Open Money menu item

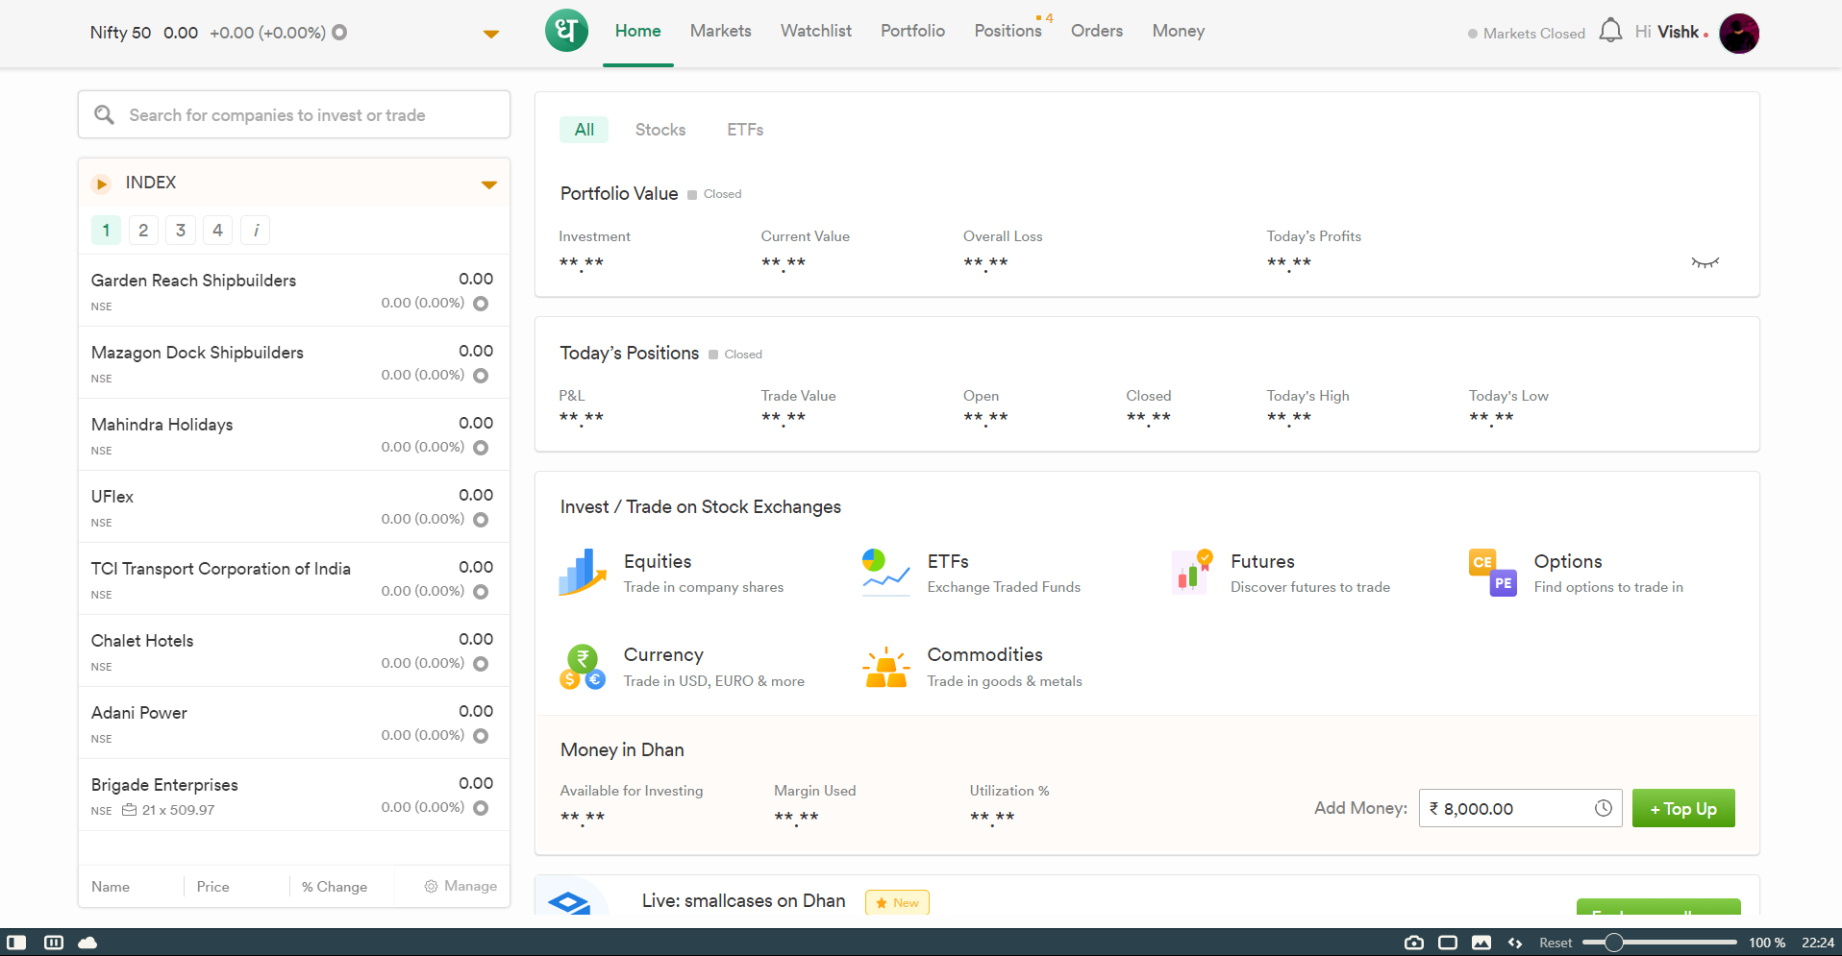pos(1179,31)
